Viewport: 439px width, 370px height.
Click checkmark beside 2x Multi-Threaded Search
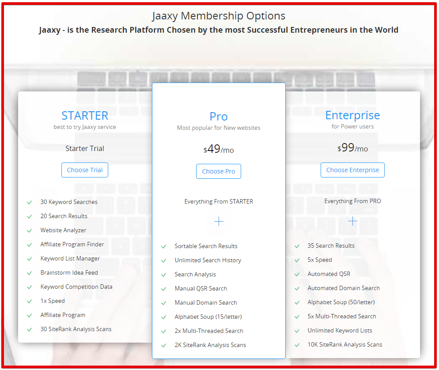click(164, 332)
